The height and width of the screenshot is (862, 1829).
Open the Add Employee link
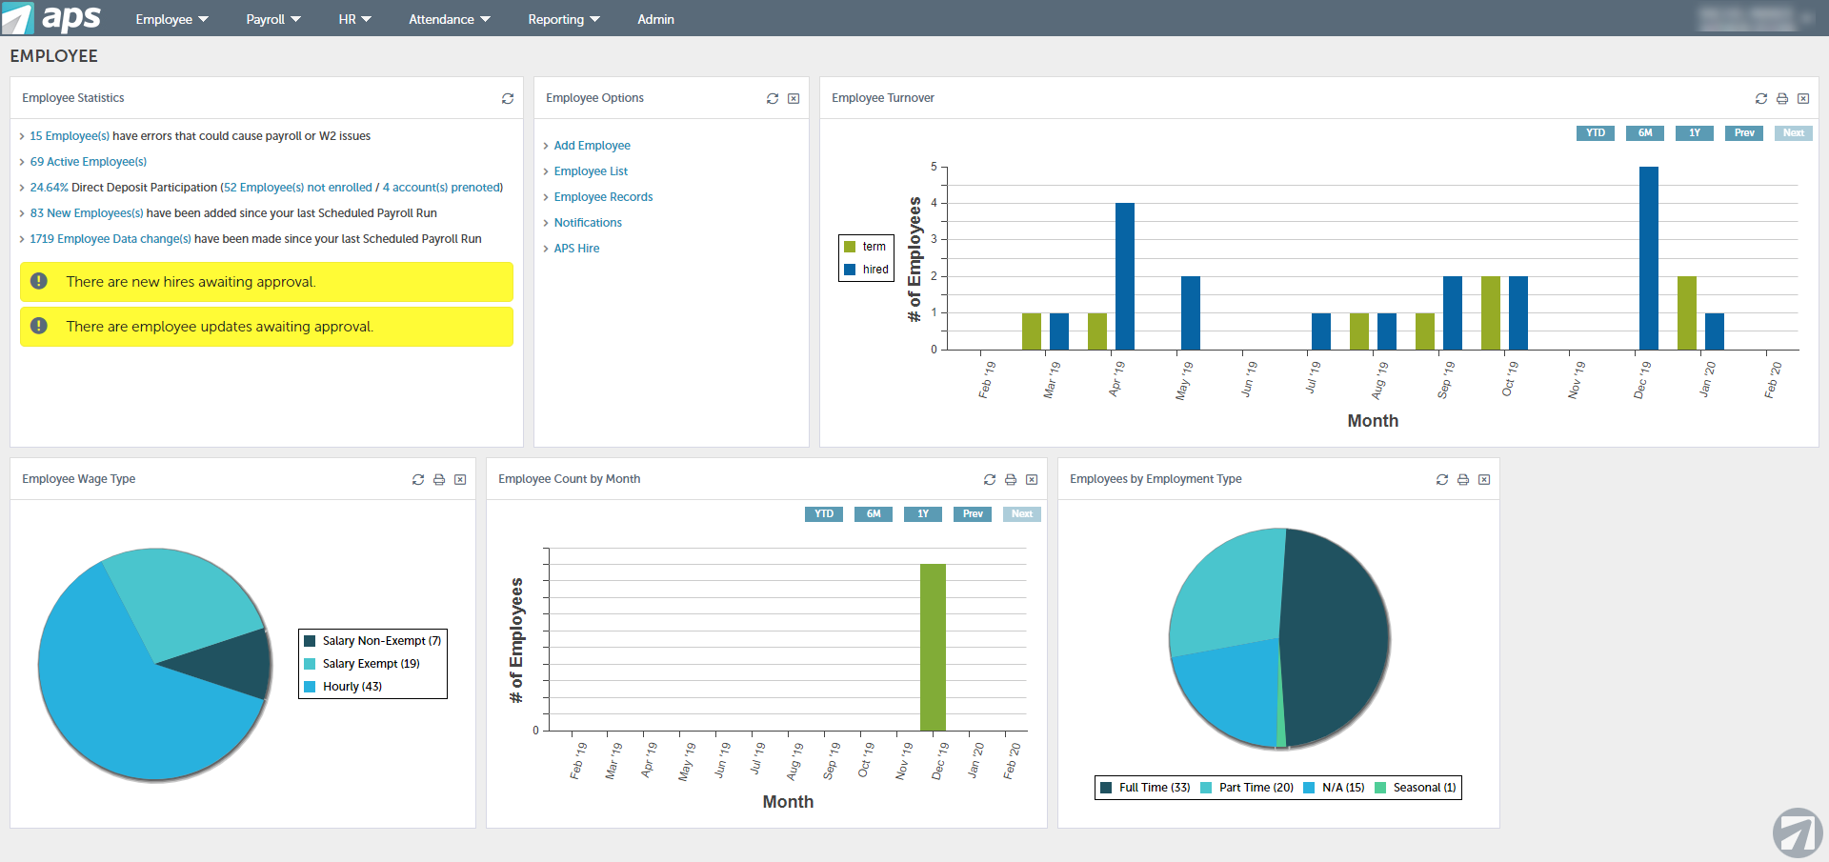coord(592,146)
